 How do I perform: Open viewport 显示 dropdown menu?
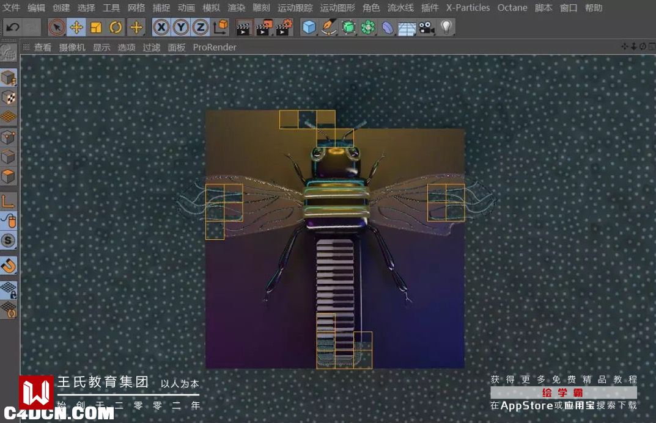coord(101,47)
